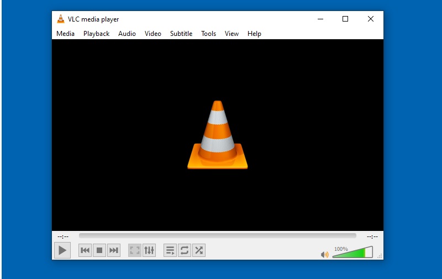Close the VLC media player window

coord(371,19)
